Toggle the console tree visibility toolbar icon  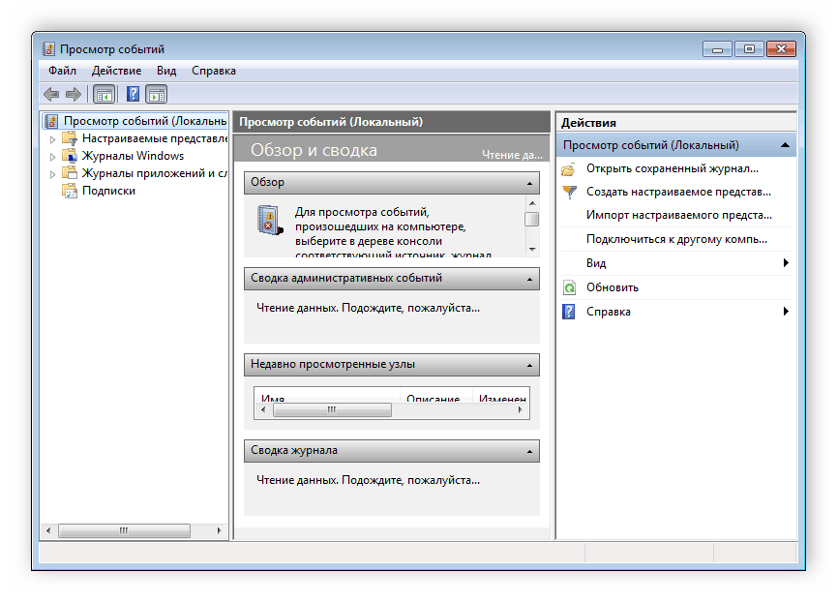click(x=104, y=93)
